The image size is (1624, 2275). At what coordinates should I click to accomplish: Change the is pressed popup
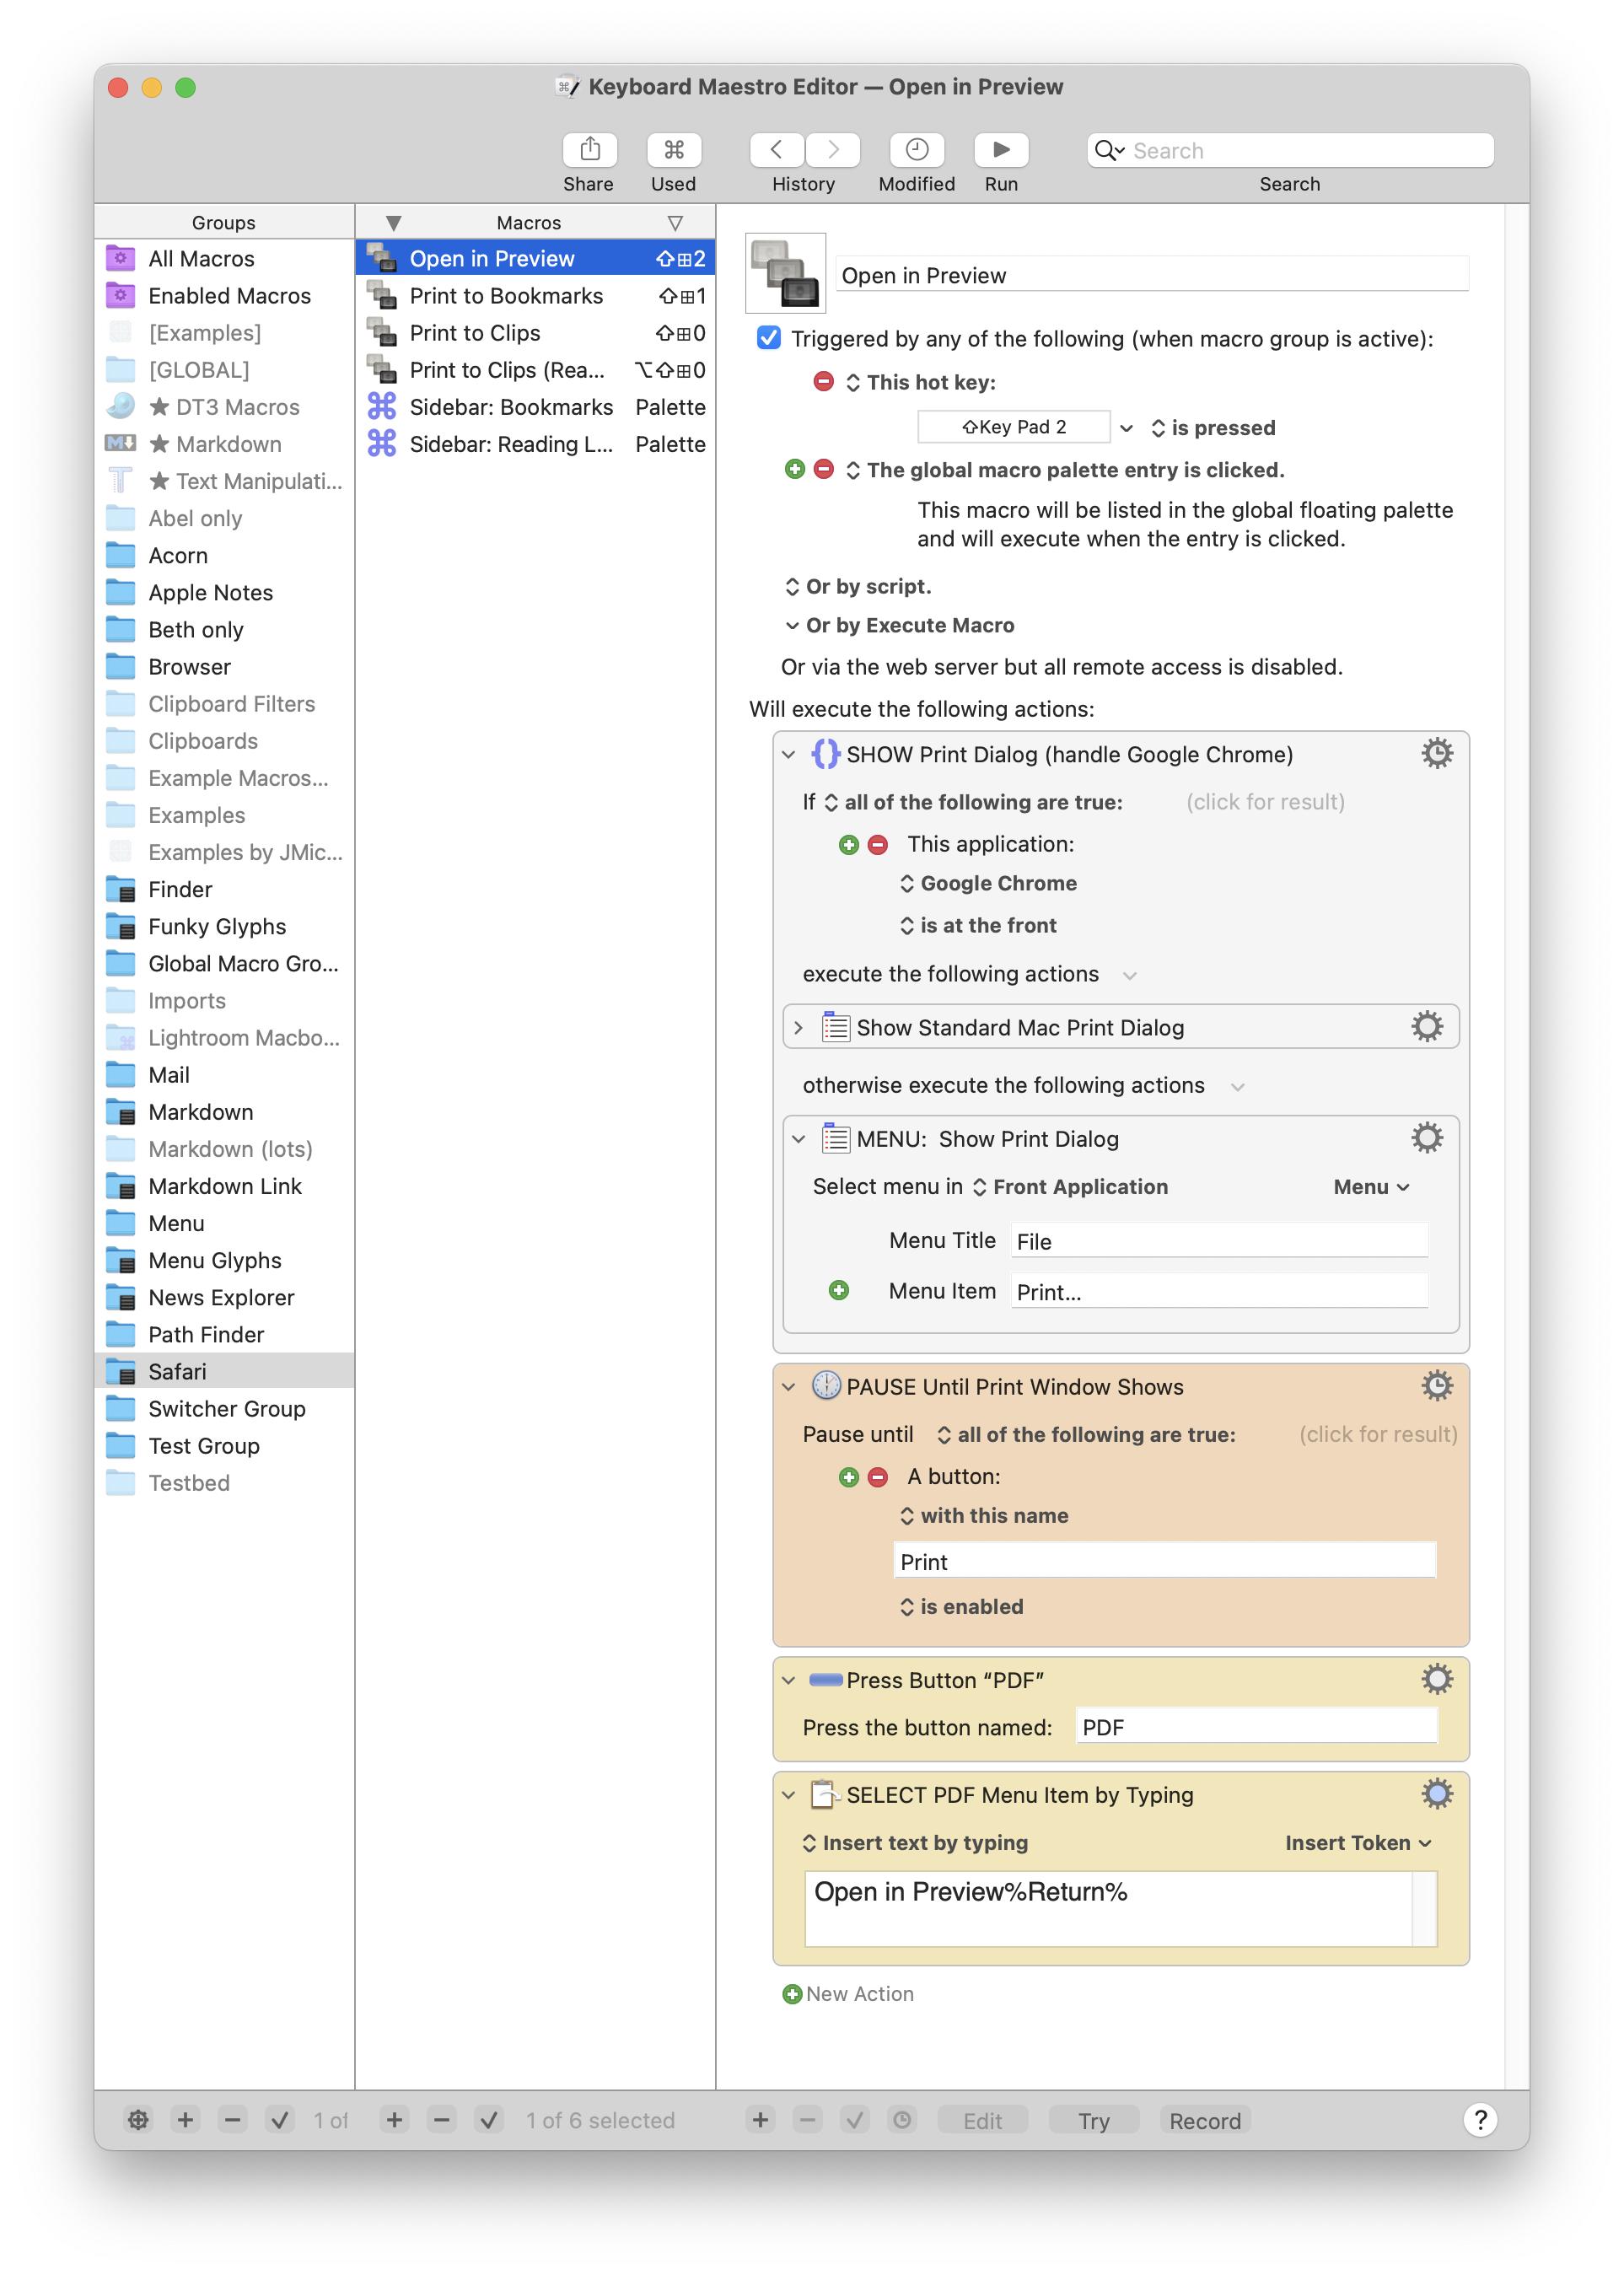coord(1213,428)
